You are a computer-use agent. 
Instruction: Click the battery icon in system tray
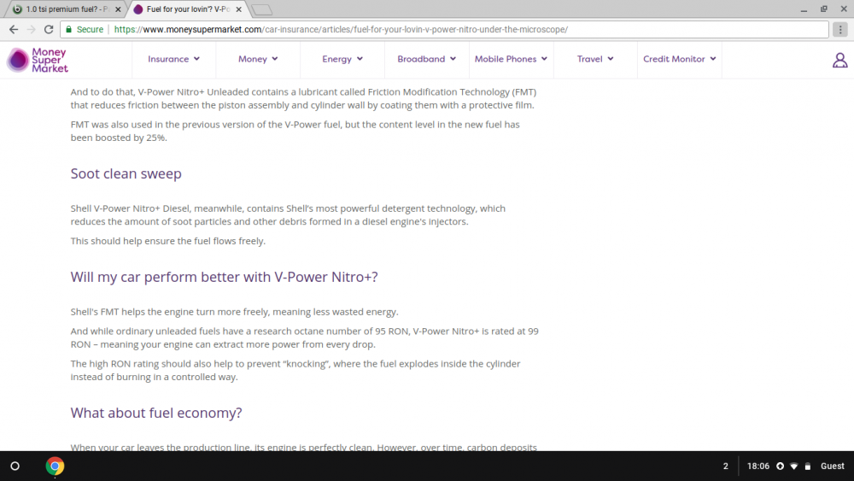coord(808,466)
